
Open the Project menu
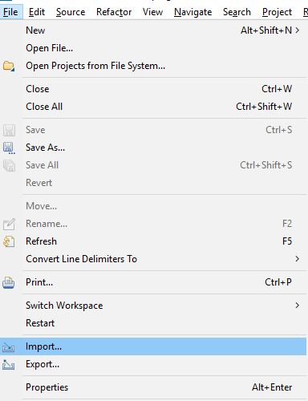277,12
